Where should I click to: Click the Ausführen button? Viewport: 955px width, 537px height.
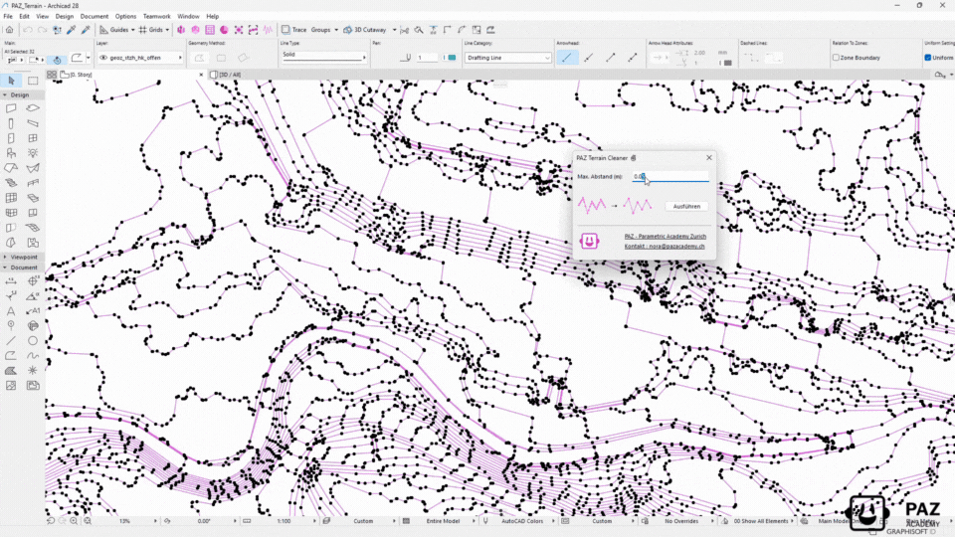coord(686,207)
